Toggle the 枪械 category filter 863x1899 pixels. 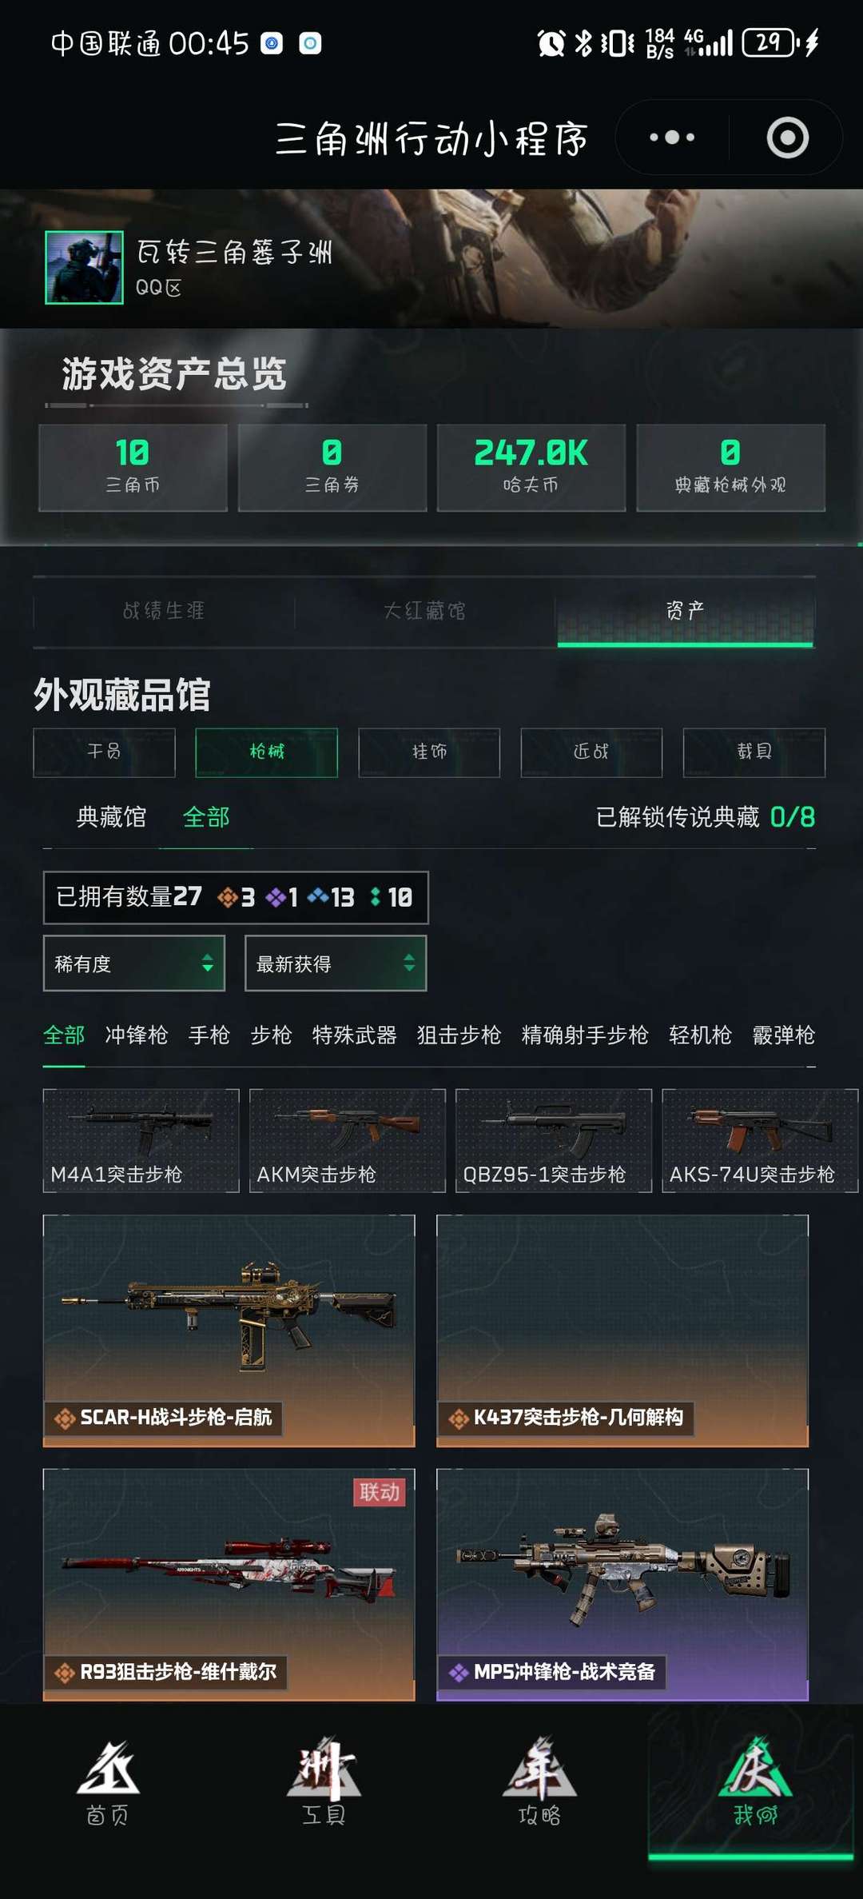[x=266, y=752]
